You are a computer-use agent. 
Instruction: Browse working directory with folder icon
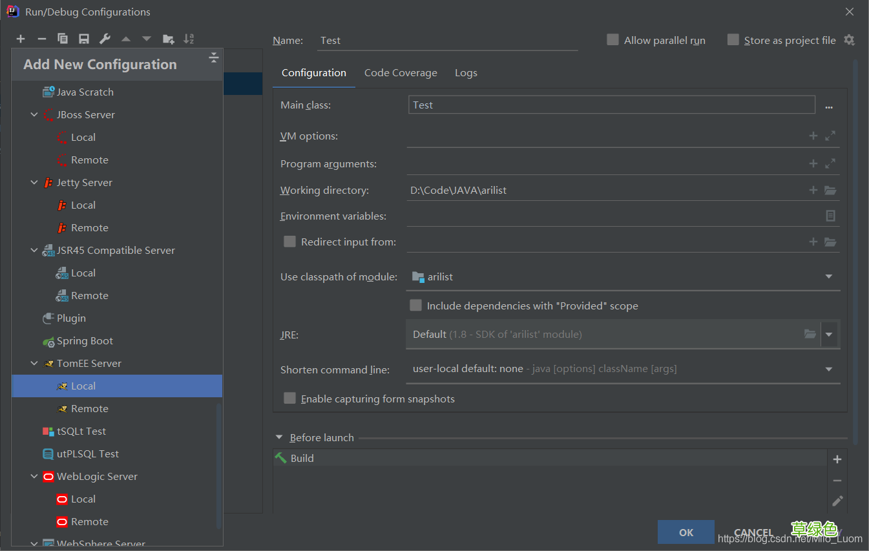click(831, 191)
